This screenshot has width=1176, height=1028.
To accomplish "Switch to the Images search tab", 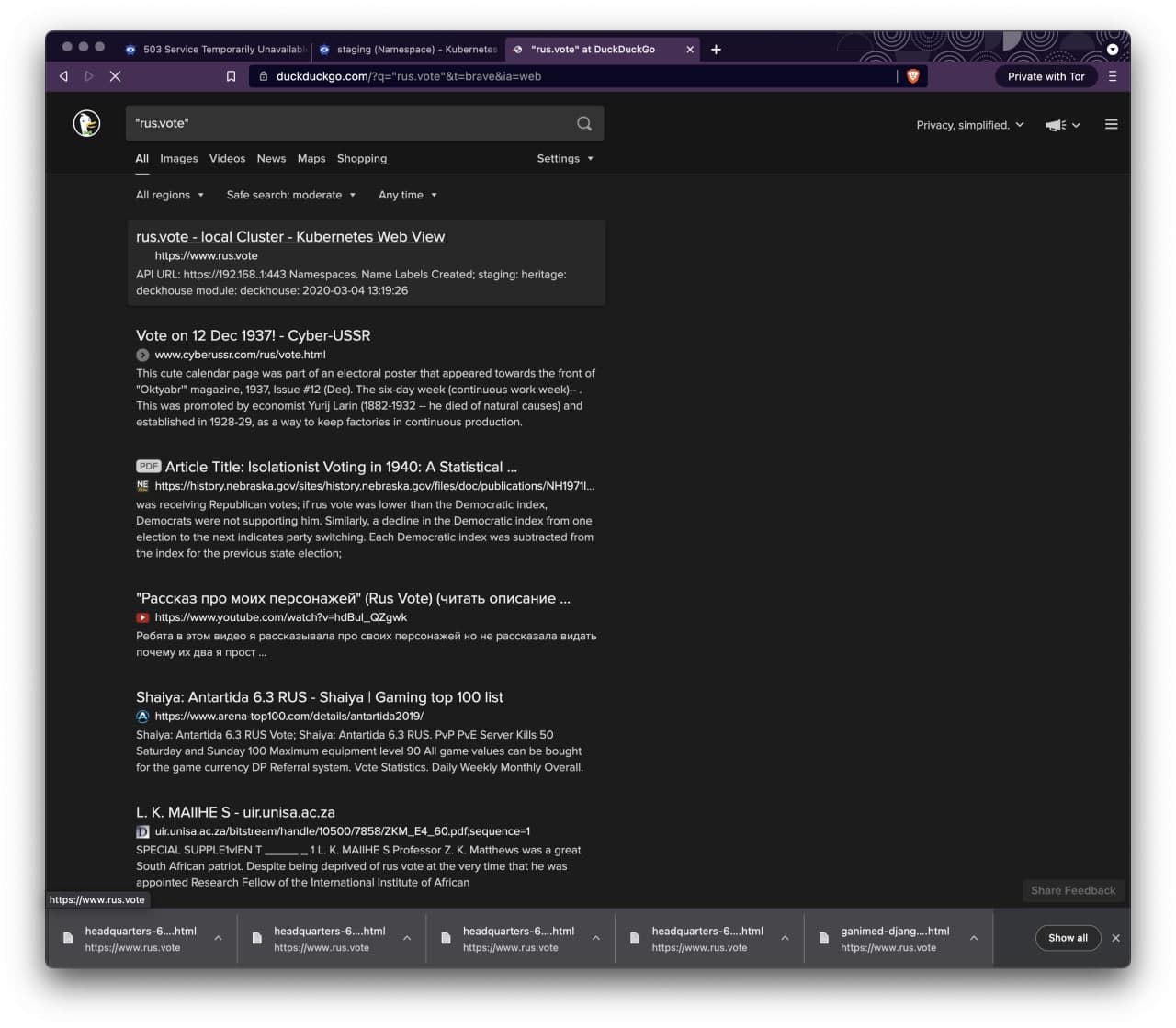I will tap(178, 158).
